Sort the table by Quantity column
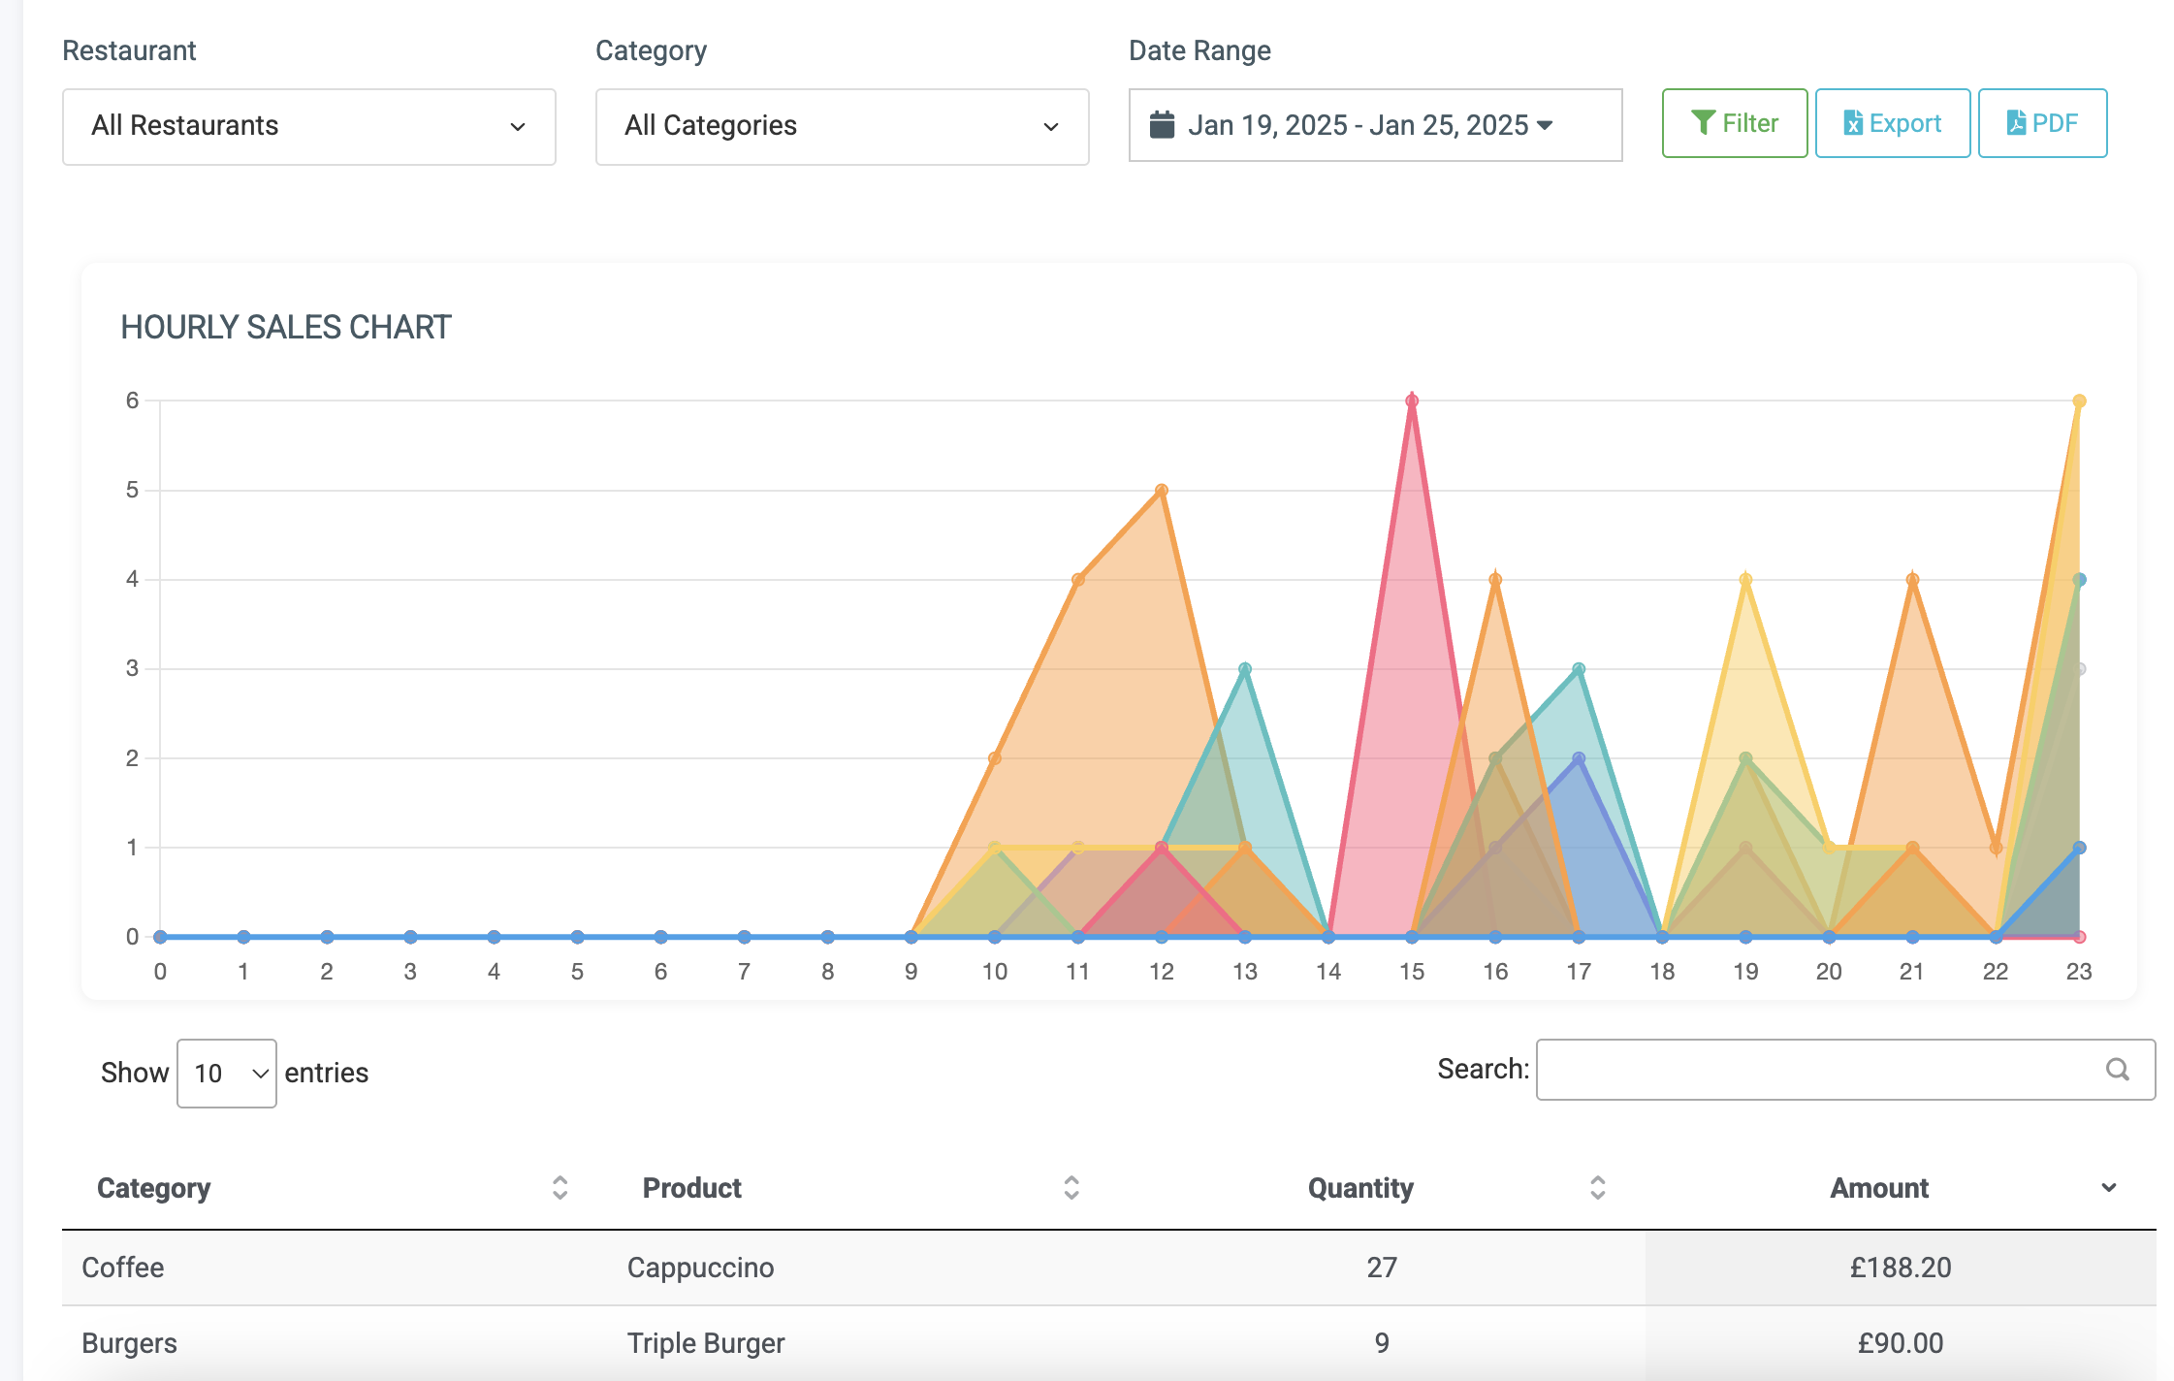This screenshot has height=1381, width=2174. pyautogui.click(x=1598, y=1188)
